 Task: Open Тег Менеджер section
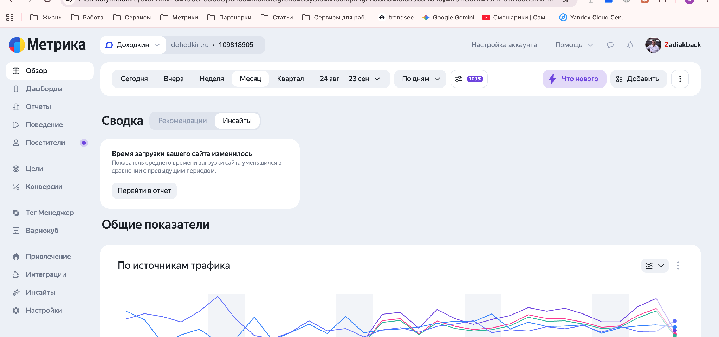click(x=50, y=213)
